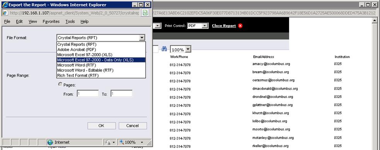The width and height of the screenshot is (380, 150).
Task: Click email msorto@iscolumbus.org
Action: point(271,129)
